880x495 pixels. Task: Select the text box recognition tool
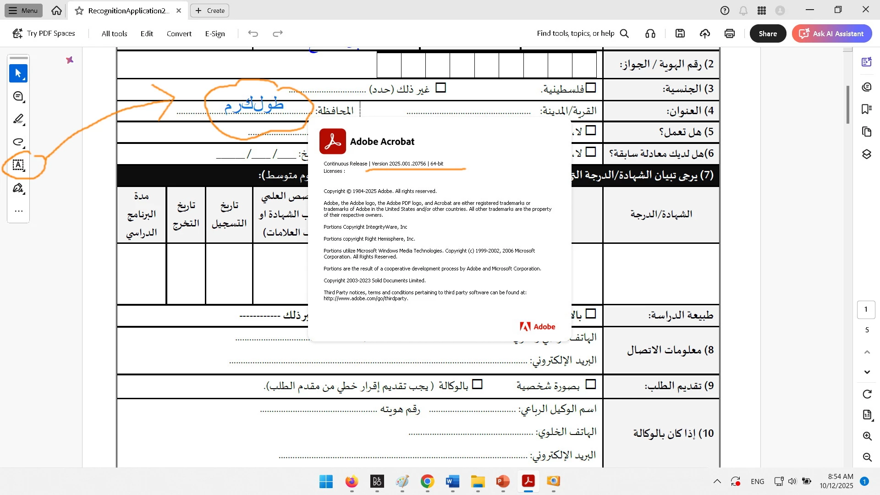(18, 165)
